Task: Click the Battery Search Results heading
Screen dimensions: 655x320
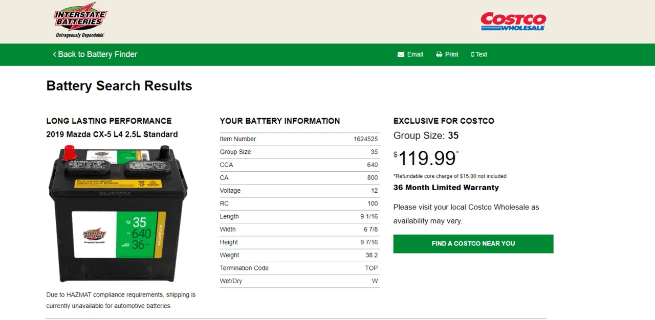Action: [119, 86]
